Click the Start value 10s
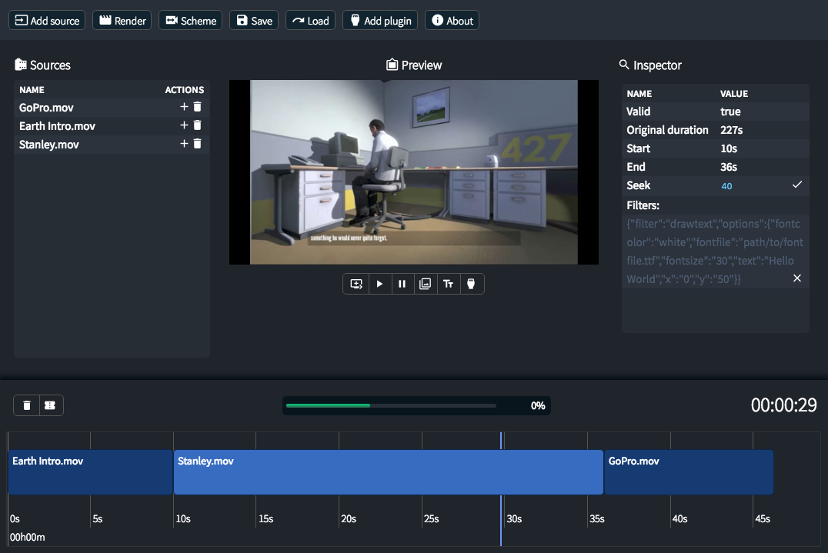The image size is (828, 553). pyautogui.click(x=729, y=148)
